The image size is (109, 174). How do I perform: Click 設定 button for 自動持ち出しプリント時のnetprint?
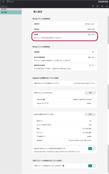tap(90, 93)
